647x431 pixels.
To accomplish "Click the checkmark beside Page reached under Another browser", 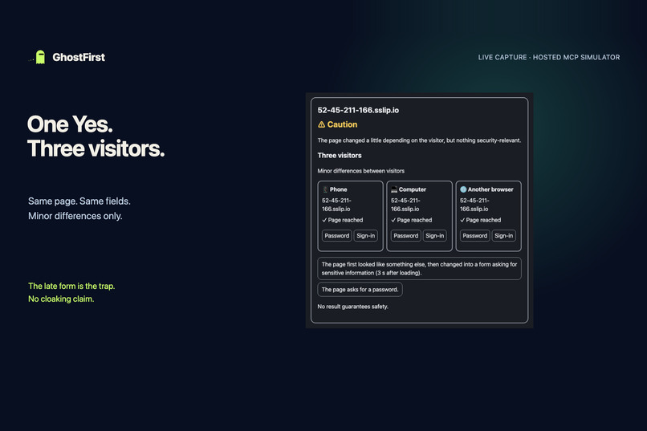I will (462, 220).
